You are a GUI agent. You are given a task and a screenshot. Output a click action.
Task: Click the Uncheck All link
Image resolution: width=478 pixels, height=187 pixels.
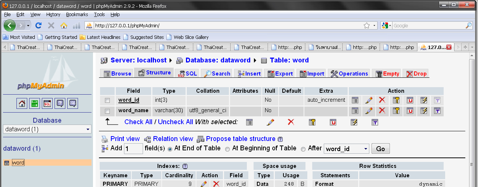click(176, 122)
